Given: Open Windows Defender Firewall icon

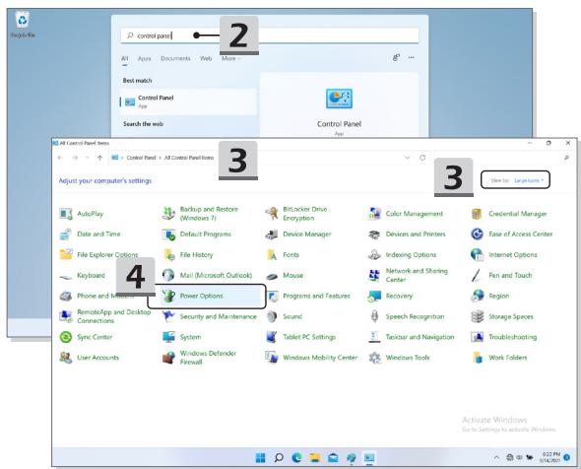Looking at the screenshot, I should coord(168,358).
